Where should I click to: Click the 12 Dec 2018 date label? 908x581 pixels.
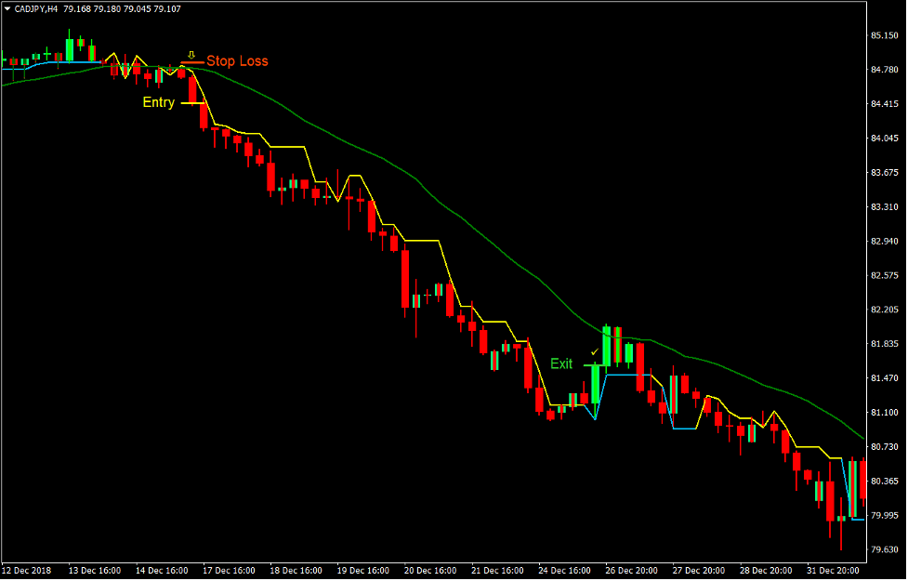click(x=26, y=572)
